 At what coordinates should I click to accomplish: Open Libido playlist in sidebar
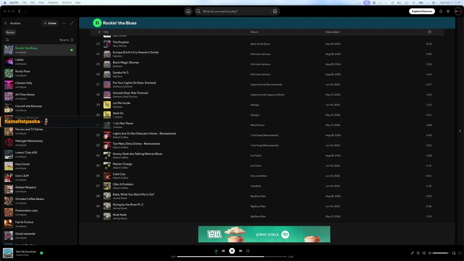[40, 62]
